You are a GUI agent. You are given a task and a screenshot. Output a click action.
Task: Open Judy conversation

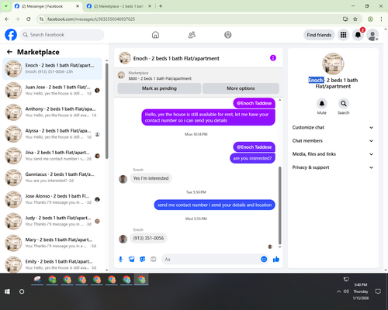pos(52,221)
